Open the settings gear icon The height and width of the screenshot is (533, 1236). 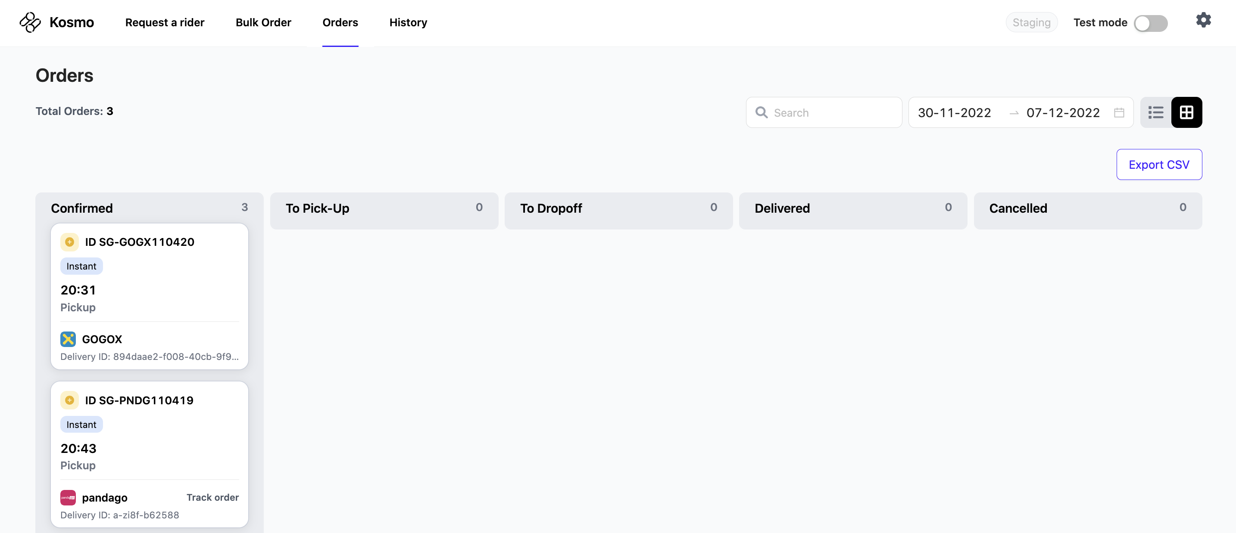1203,20
